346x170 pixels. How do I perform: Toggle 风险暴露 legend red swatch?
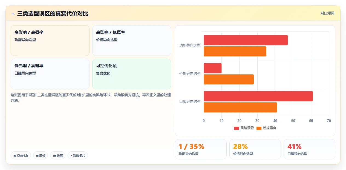pos(237,128)
